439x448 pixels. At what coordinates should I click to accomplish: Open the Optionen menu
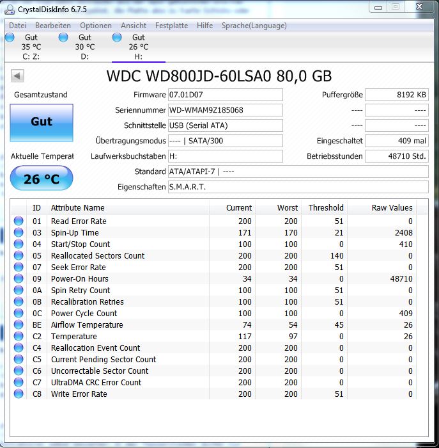tap(96, 26)
